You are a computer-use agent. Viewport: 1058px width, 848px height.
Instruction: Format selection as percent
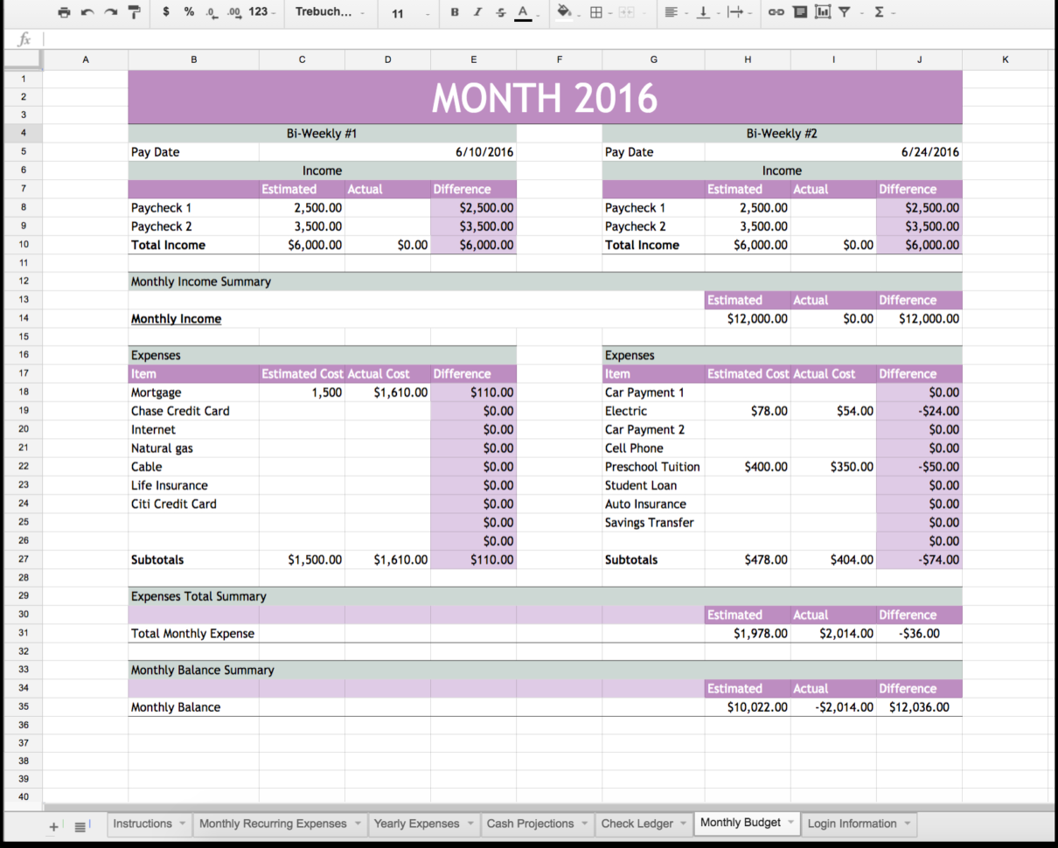189,11
